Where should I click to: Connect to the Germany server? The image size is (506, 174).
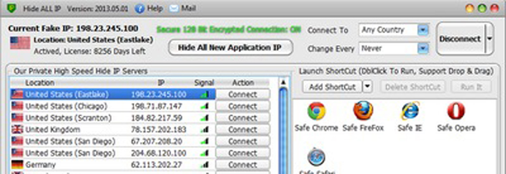(x=243, y=165)
